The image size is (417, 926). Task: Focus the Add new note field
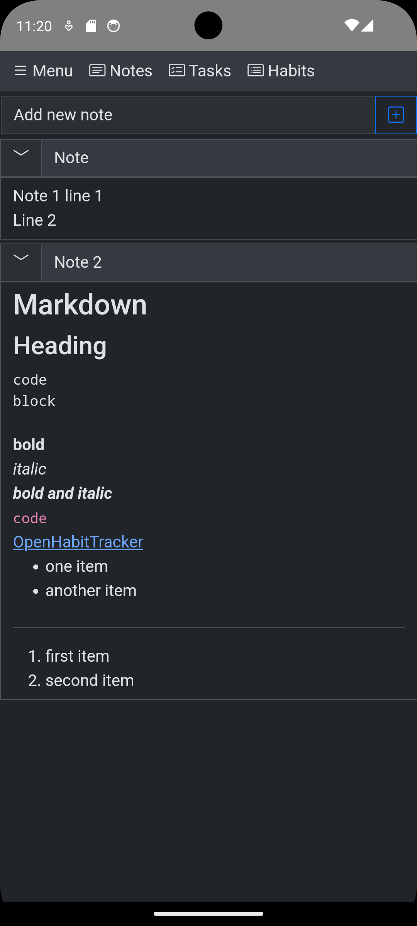pos(188,115)
